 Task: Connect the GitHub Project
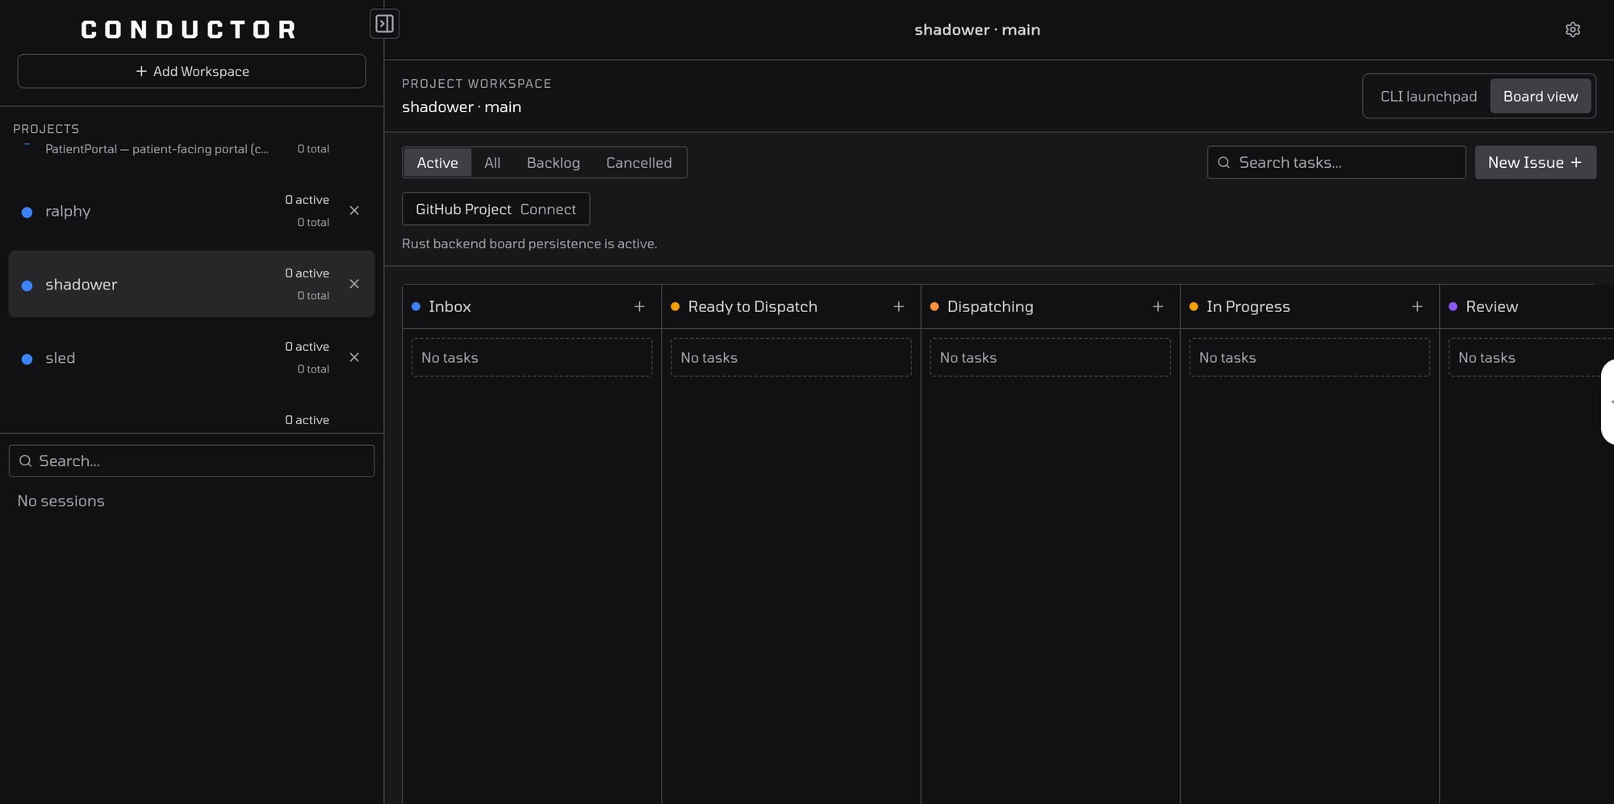pos(495,210)
